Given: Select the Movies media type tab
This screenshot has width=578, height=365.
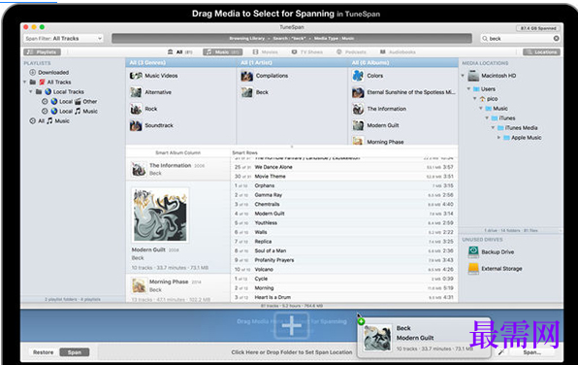Looking at the screenshot, I should coord(265,52).
